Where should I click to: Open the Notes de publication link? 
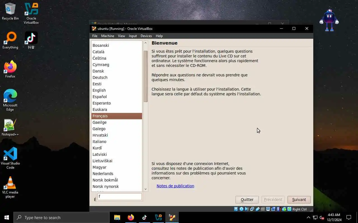pos(175,186)
